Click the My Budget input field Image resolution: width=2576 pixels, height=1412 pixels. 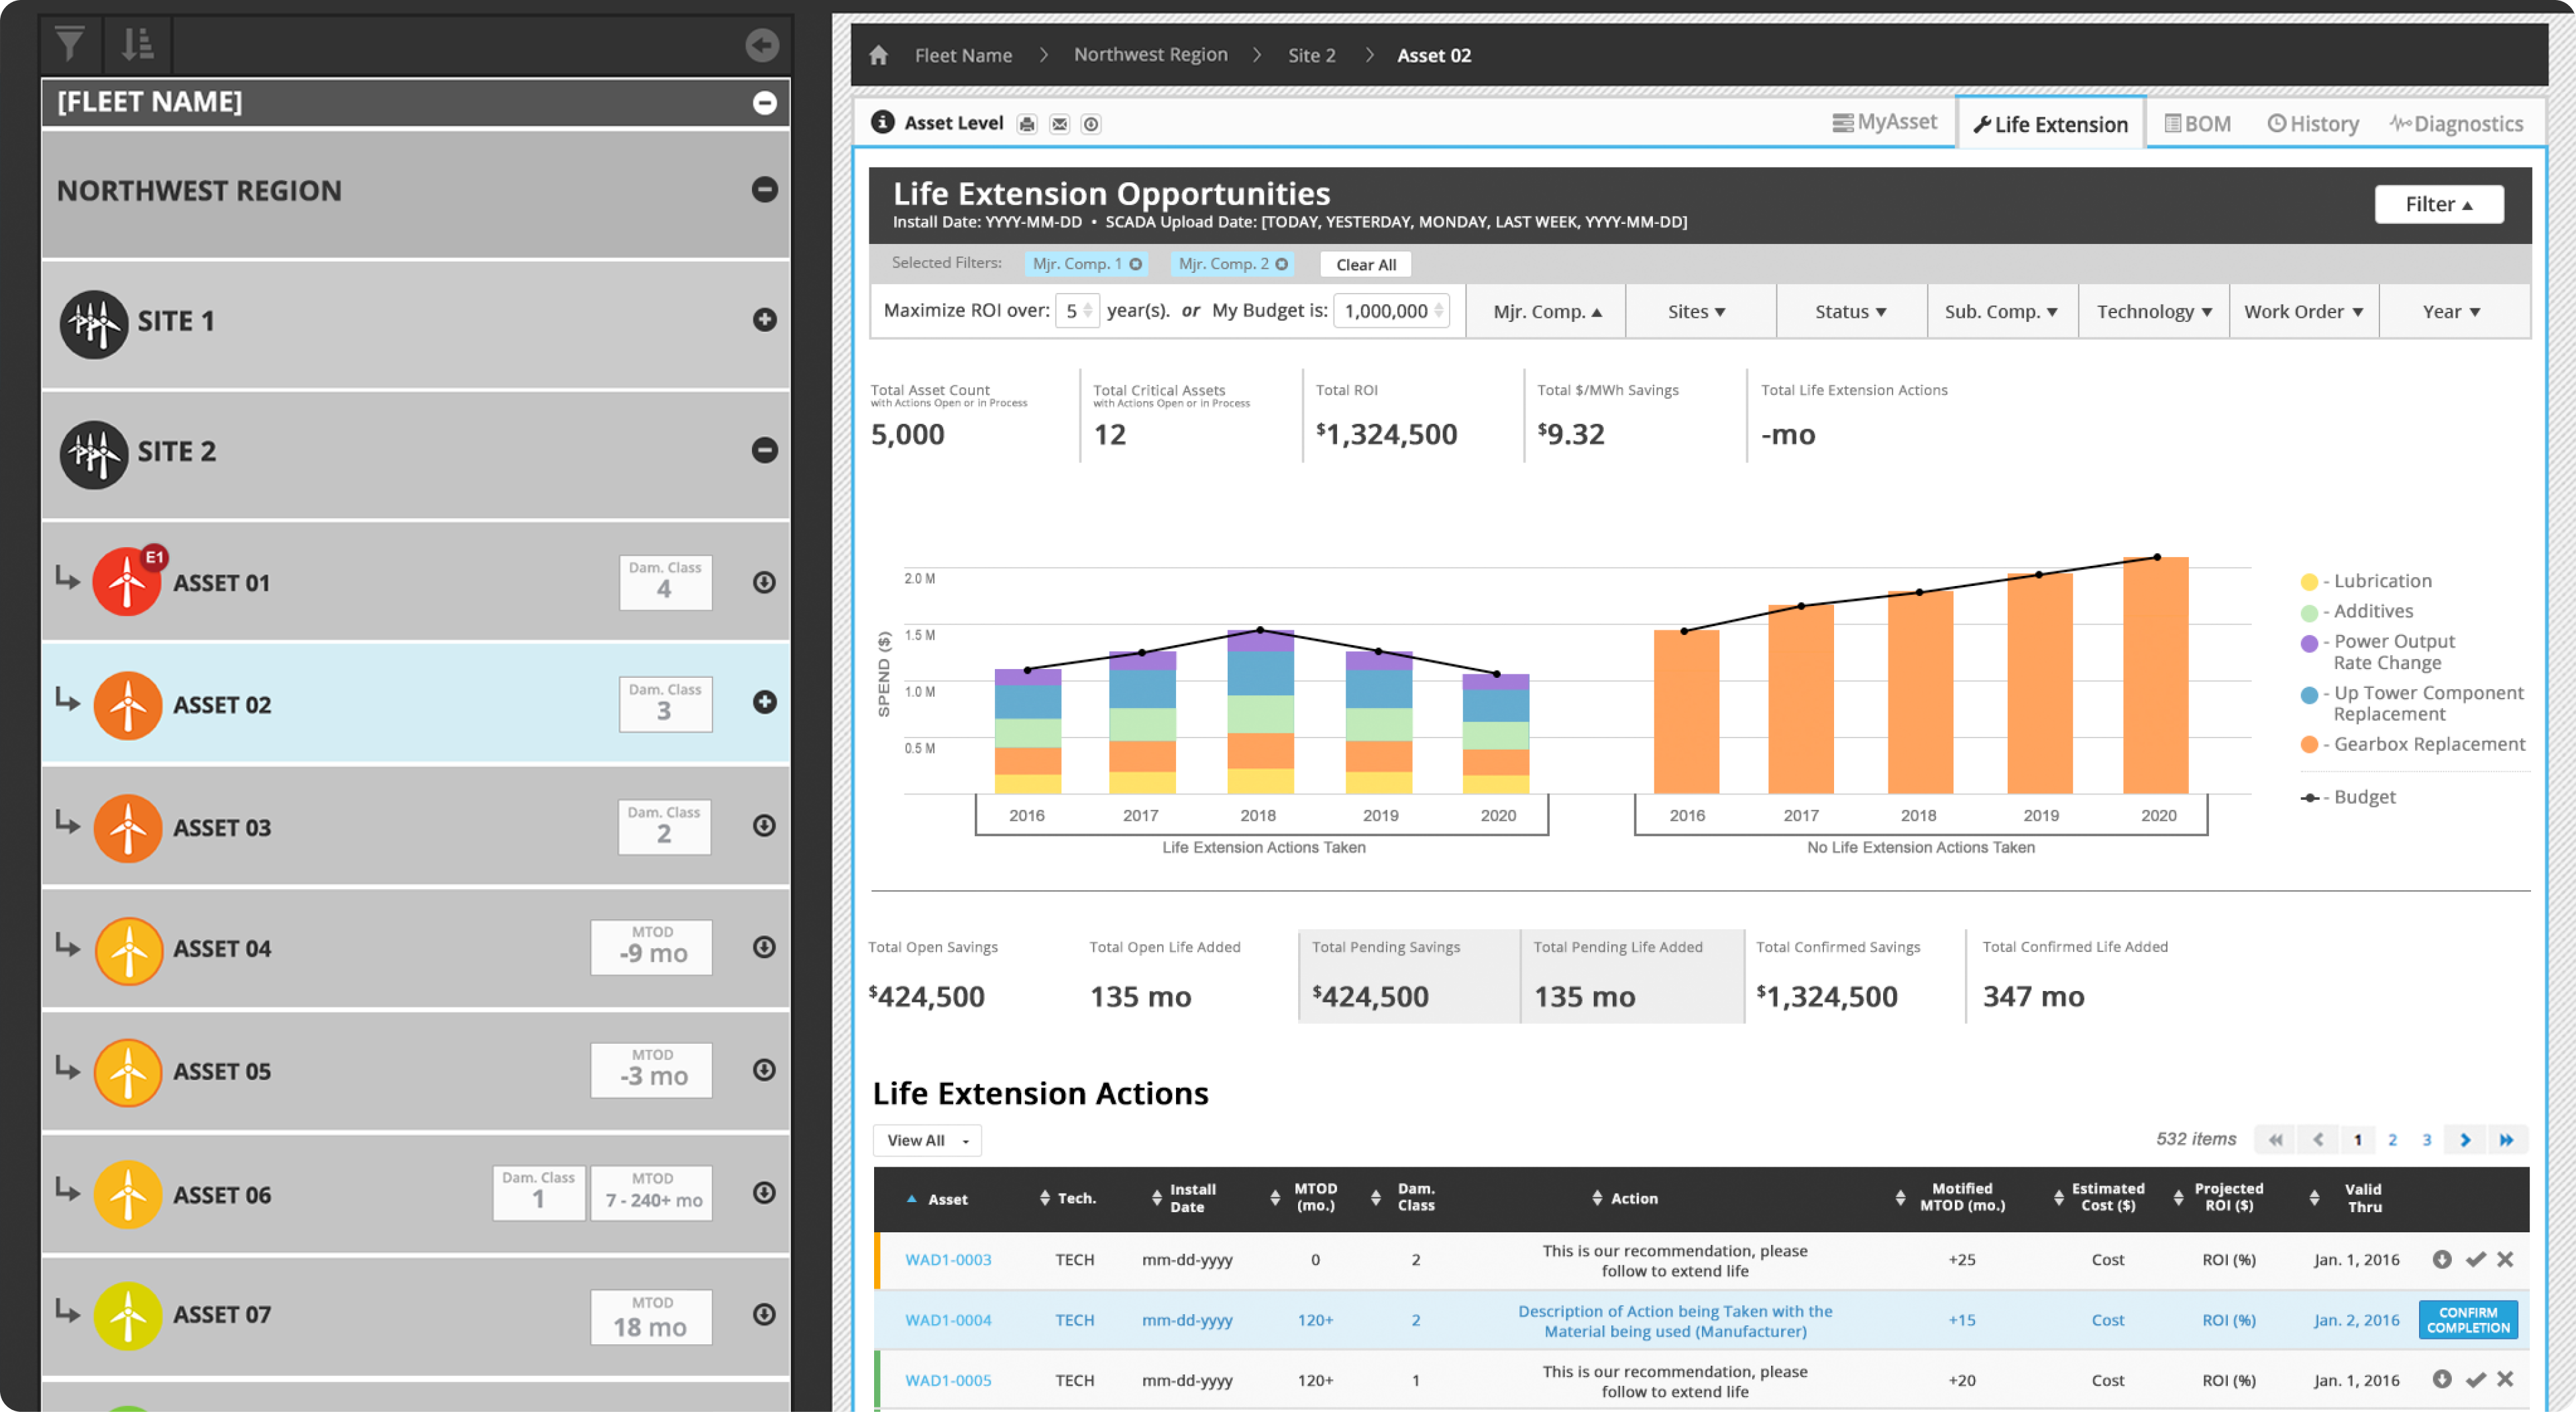[x=1386, y=311]
